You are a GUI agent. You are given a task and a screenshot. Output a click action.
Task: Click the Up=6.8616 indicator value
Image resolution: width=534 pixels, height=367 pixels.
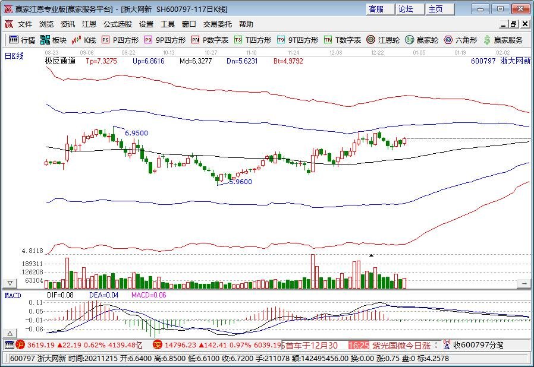[x=149, y=61]
